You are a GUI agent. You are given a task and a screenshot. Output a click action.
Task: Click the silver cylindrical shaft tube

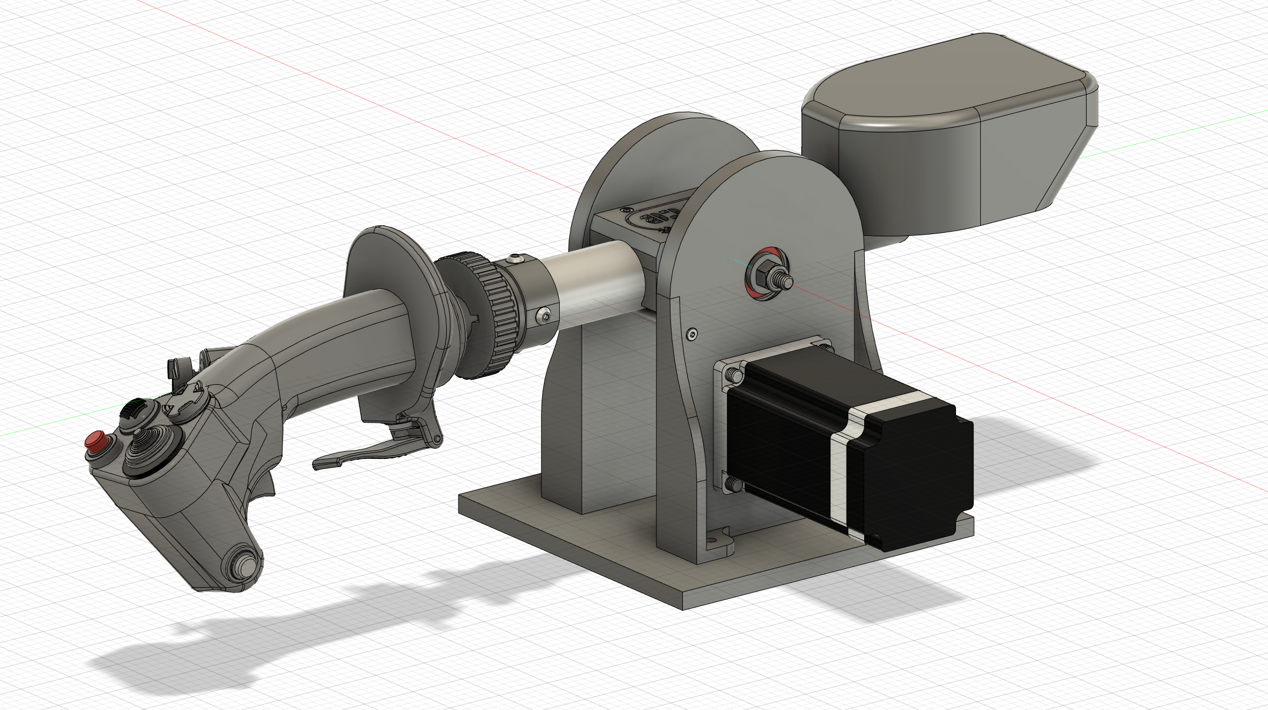pyautogui.click(x=595, y=279)
